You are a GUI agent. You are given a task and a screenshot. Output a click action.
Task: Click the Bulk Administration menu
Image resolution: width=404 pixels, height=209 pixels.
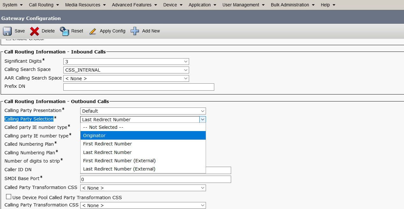point(290,5)
